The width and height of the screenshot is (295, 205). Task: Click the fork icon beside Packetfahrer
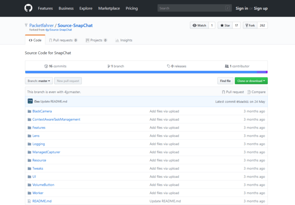(x=26, y=25)
